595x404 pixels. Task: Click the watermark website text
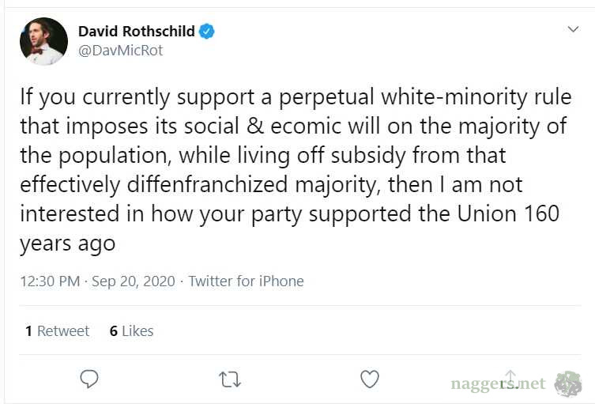[498, 384]
